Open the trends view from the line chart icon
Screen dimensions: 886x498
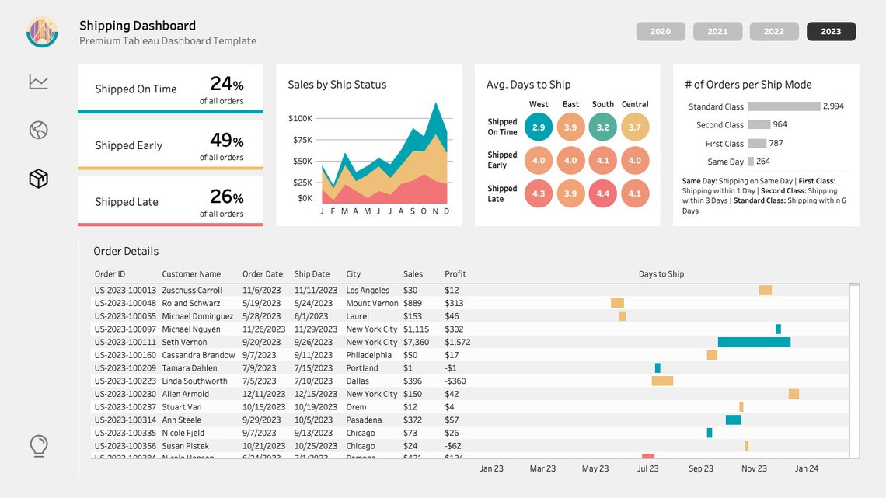38,81
